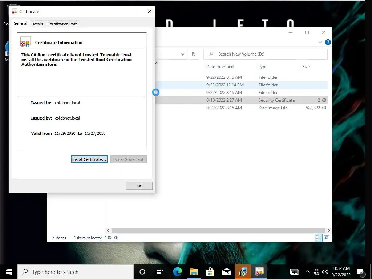This screenshot has height=279, width=372.
Task: Click the 528,322 KB size value
Action: pyautogui.click(x=316, y=108)
